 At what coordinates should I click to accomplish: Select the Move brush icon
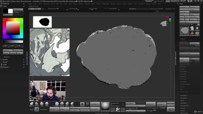(x=67, y=104)
